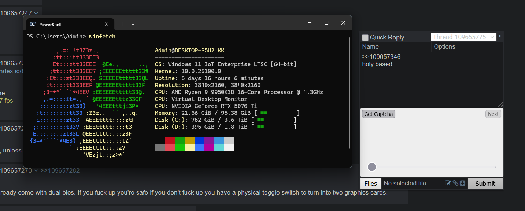Close the PowerShell terminal window
The height and width of the screenshot is (211, 525).
[x=343, y=23]
